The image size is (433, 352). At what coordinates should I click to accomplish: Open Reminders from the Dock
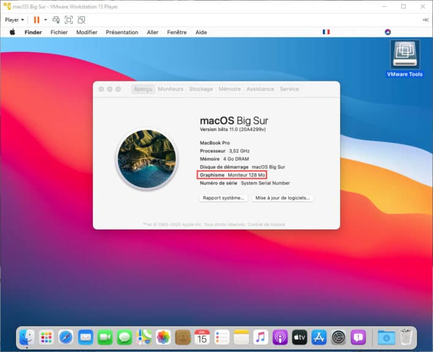click(x=222, y=337)
